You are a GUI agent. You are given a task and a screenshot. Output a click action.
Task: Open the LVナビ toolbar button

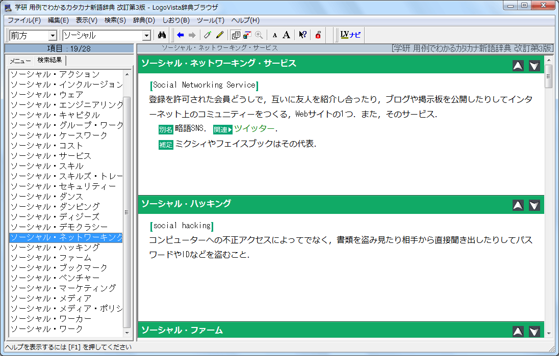click(350, 35)
